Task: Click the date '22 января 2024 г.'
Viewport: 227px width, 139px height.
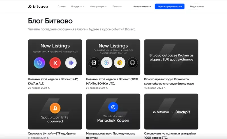Action: (x=97, y=88)
